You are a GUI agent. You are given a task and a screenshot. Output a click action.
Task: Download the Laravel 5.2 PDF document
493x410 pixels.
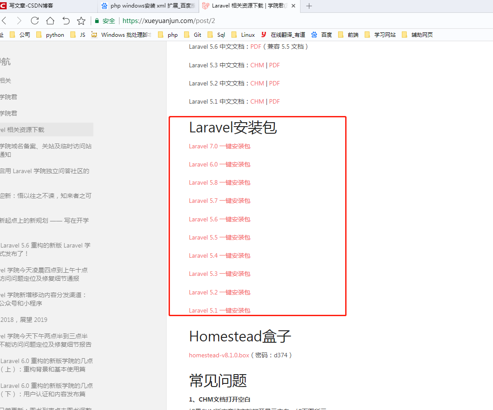[x=274, y=83]
